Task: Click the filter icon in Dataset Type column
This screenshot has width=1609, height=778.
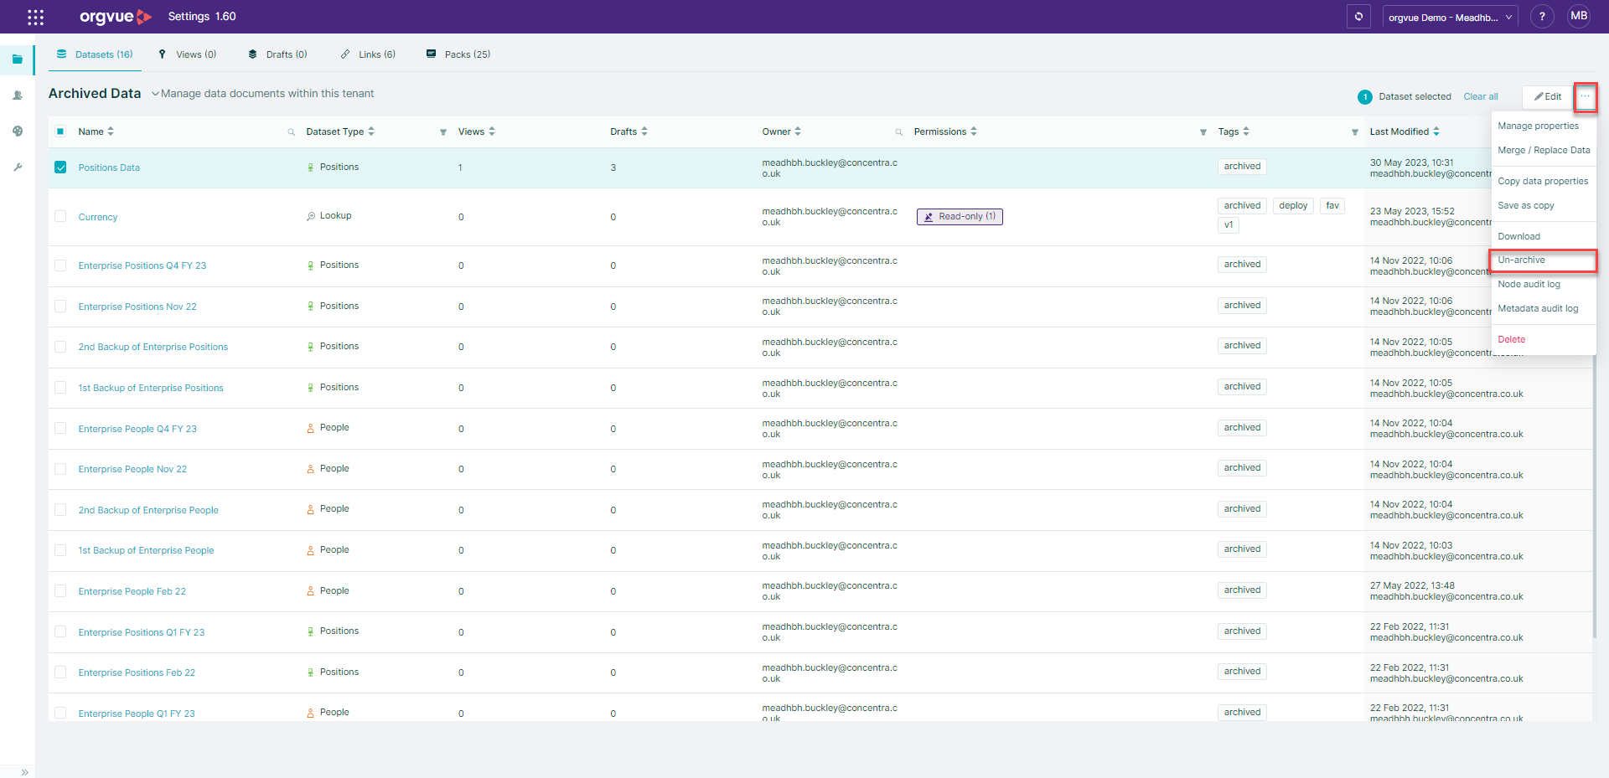Action: click(443, 132)
